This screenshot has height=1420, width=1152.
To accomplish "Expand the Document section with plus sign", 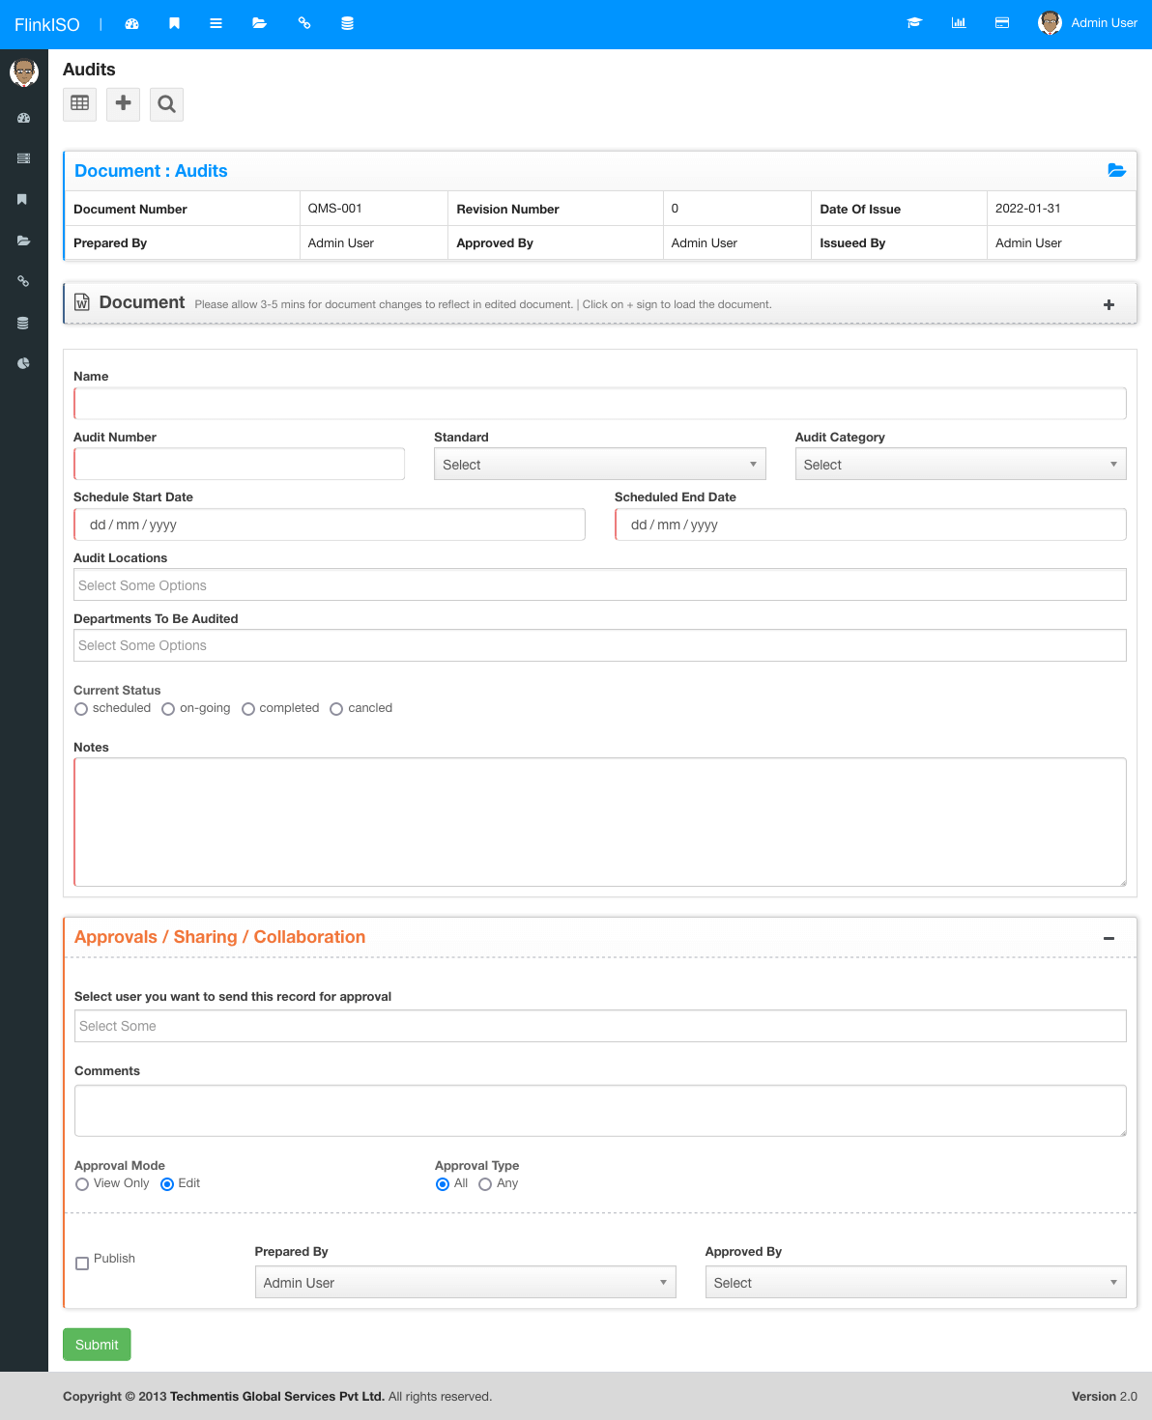I will (1109, 304).
